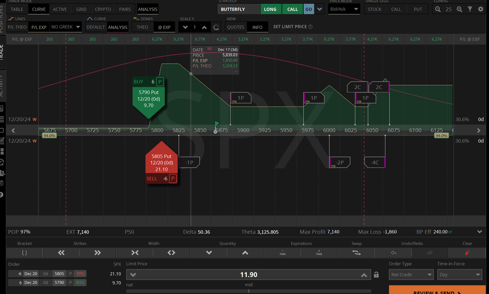
Task: Toggle strategy option type CALL
Action: pos(292,9)
